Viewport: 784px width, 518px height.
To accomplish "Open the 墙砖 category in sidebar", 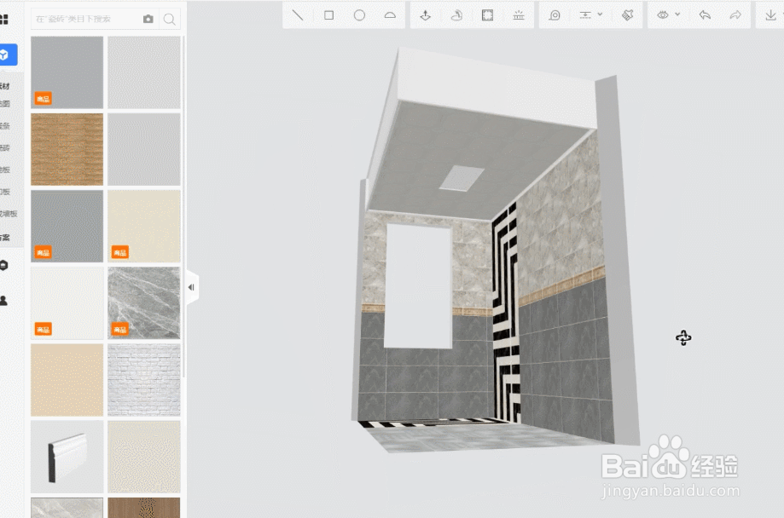I will click(x=5, y=148).
